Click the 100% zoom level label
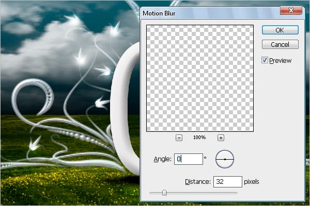Image resolution: width=310 pixels, height=206 pixels. pos(199,138)
